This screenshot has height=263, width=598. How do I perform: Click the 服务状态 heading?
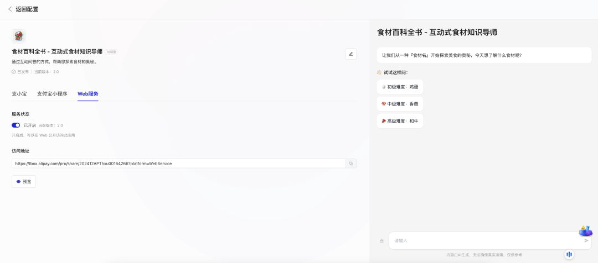pos(20,114)
